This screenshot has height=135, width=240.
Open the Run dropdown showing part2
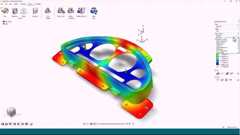pos(227,26)
